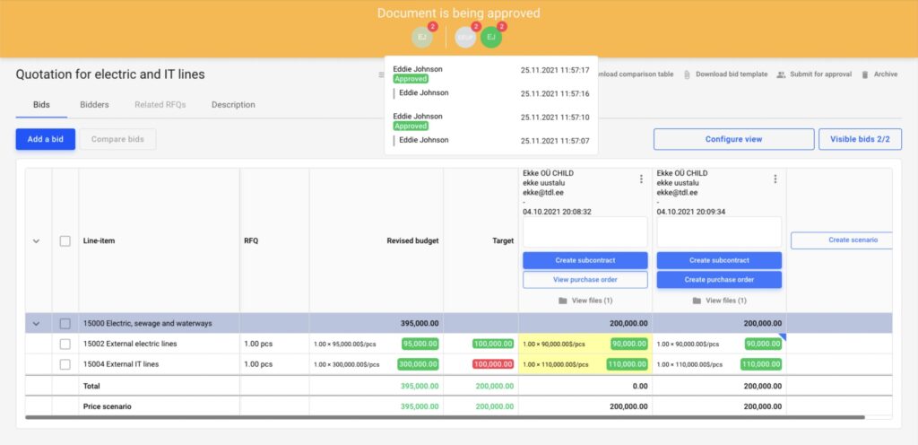Viewport: 918px width, 445px height.
Task: Open three-dot menu of the 20:09:34 bid
Action: [775, 179]
